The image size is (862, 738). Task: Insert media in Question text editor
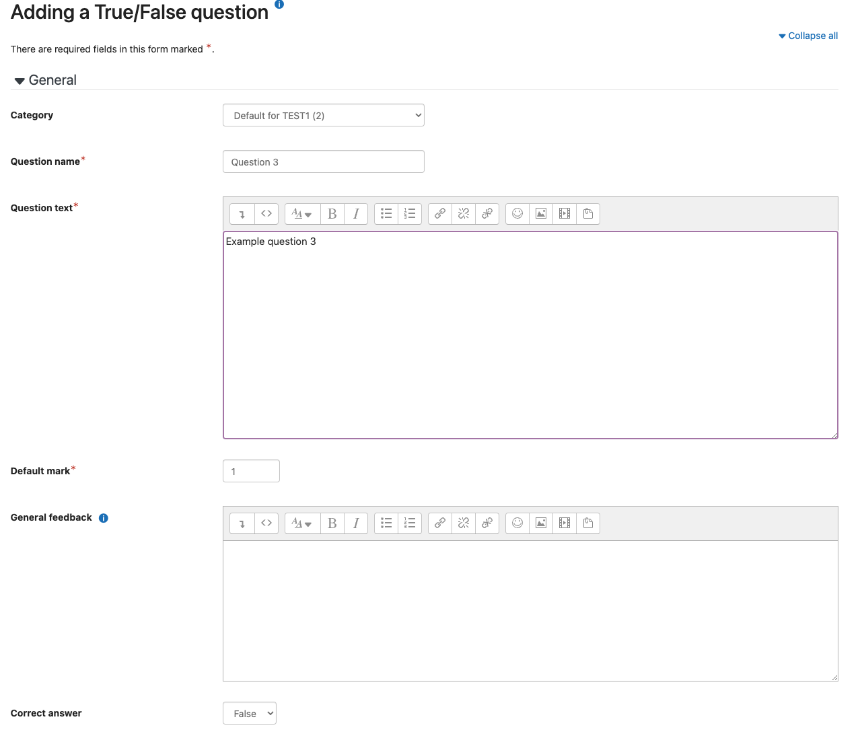point(565,214)
